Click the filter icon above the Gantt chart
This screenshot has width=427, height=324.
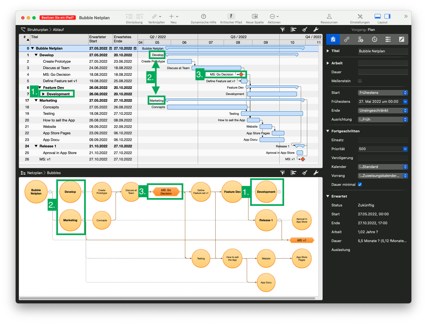tap(282, 30)
